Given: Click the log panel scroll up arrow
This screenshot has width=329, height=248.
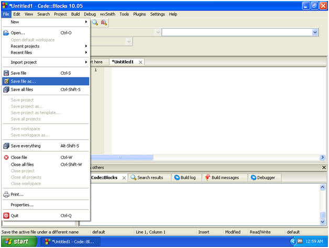Looking at the screenshot, I should pyautogui.click(x=323, y=187).
